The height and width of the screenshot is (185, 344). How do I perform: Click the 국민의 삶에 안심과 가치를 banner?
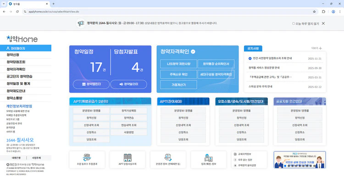point(300,160)
